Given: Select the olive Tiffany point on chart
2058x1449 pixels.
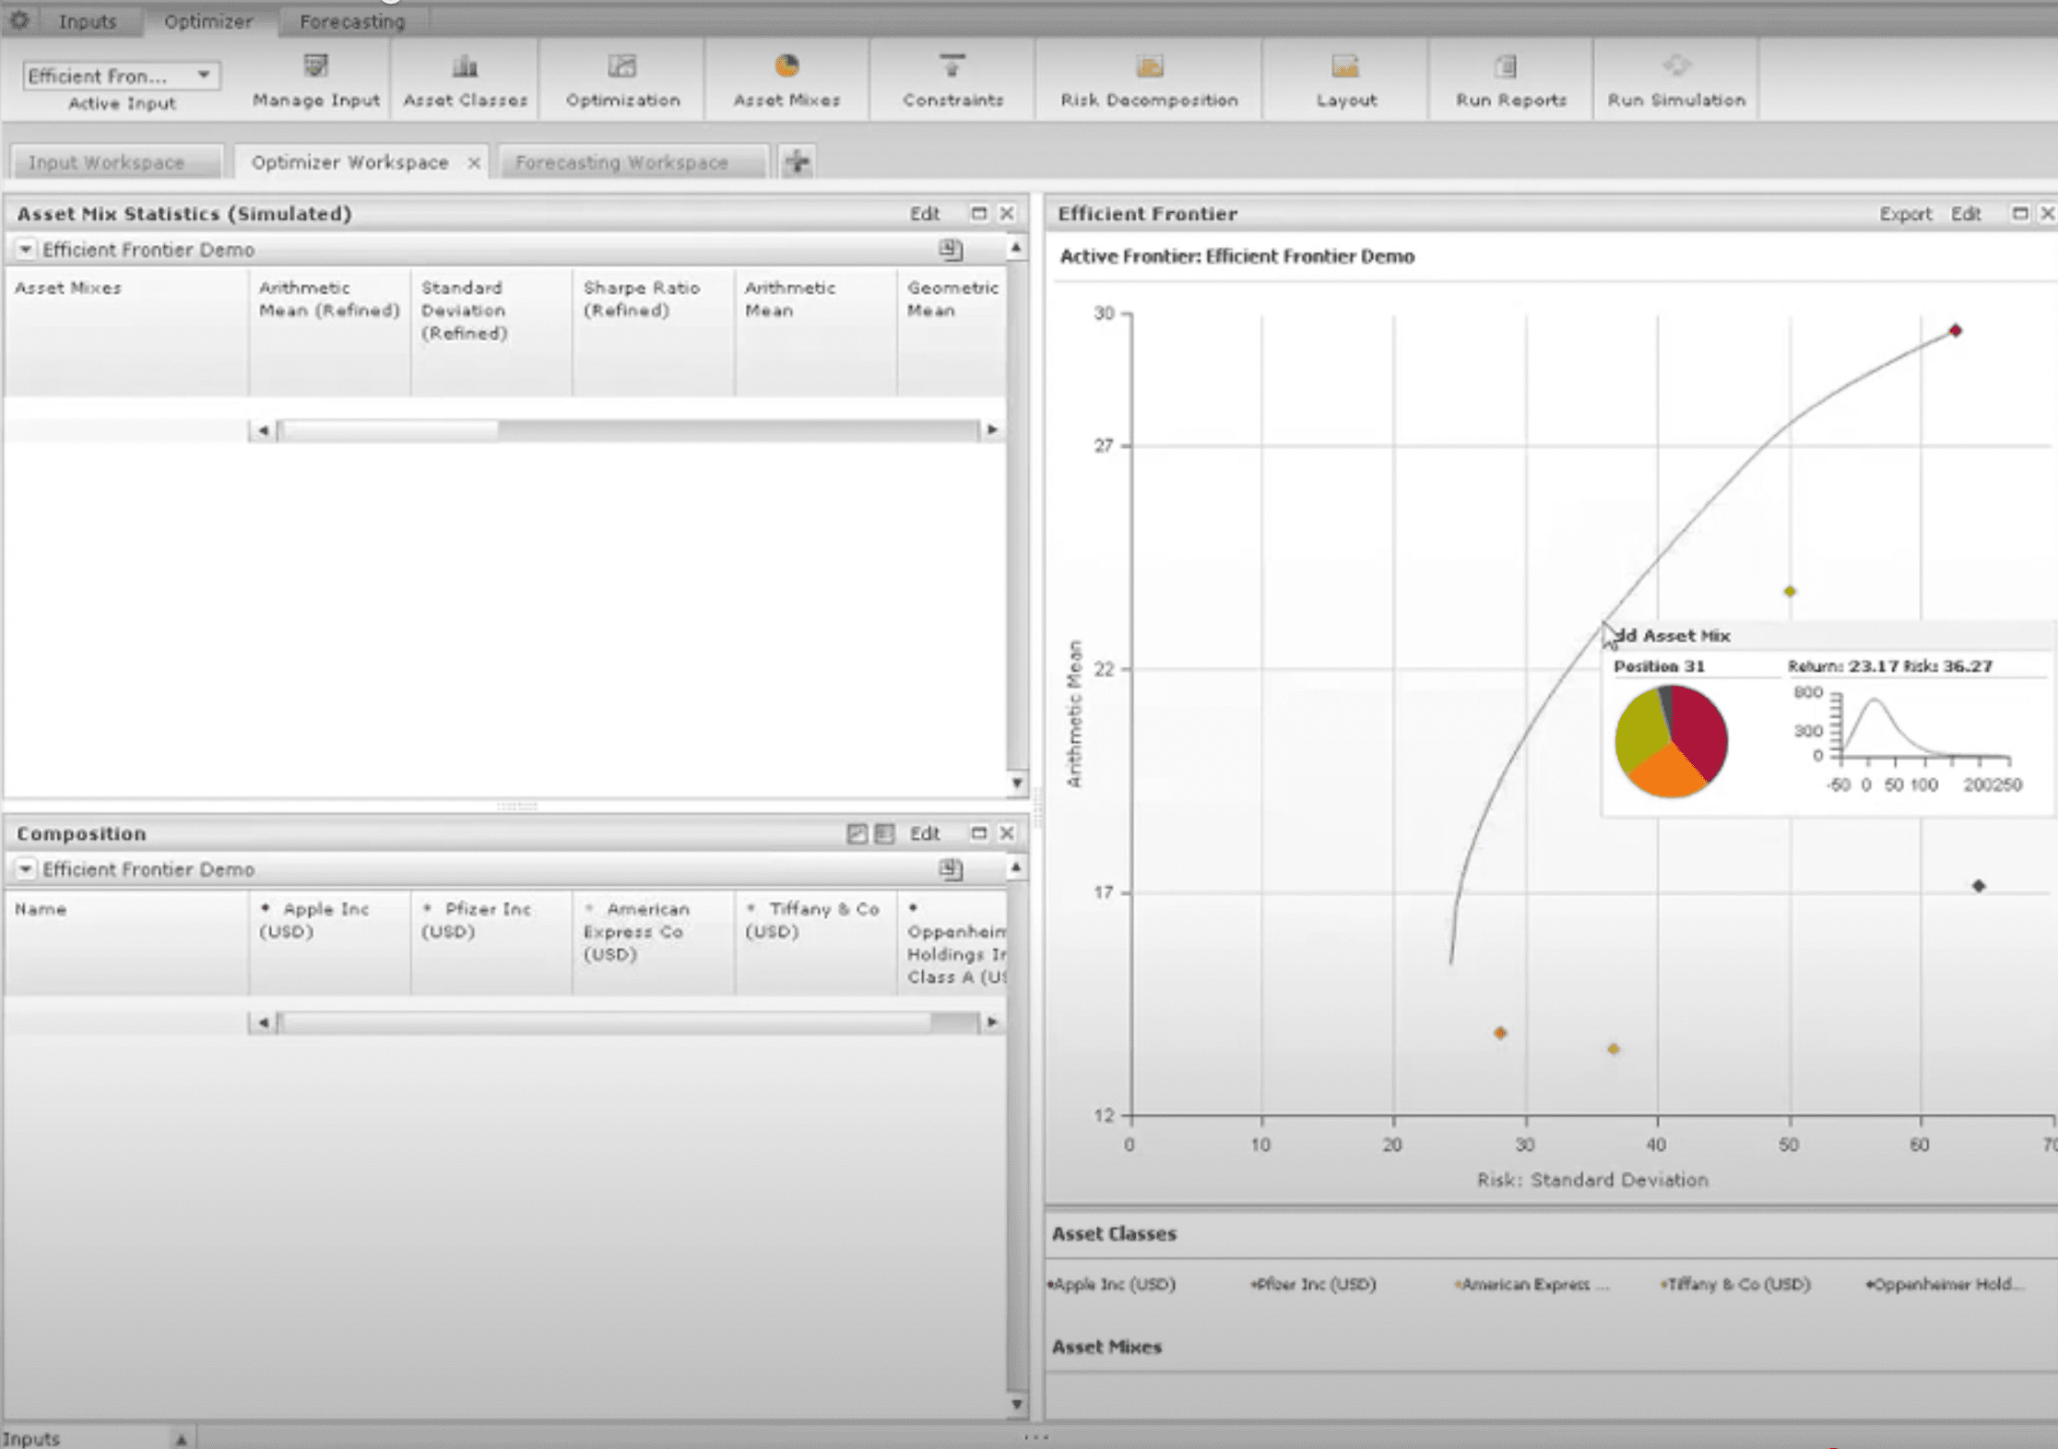Looking at the screenshot, I should tap(1789, 591).
